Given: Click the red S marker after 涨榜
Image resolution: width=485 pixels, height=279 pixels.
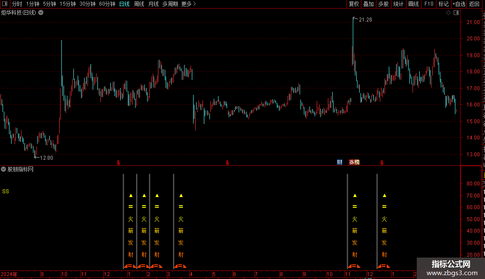Looking at the screenshot, I should (x=382, y=163).
